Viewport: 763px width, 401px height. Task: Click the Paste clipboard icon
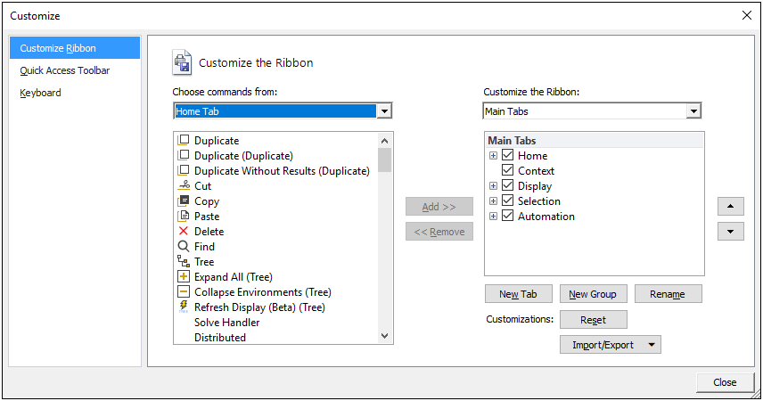click(x=184, y=217)
